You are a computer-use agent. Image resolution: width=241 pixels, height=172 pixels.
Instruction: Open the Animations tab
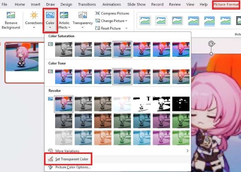(x=111, y=4)
